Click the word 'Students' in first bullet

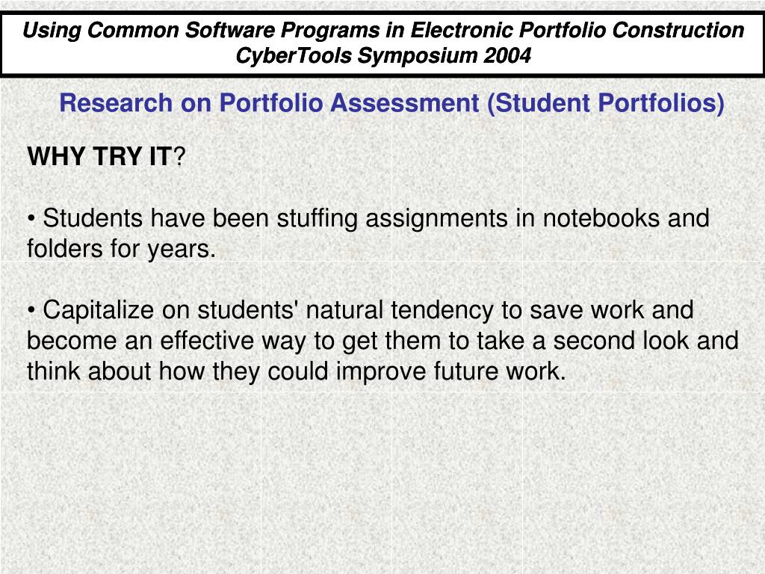click(93, 217)
